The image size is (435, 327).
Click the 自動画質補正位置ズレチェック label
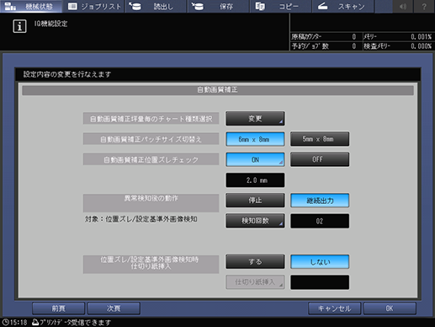point(151,159)
